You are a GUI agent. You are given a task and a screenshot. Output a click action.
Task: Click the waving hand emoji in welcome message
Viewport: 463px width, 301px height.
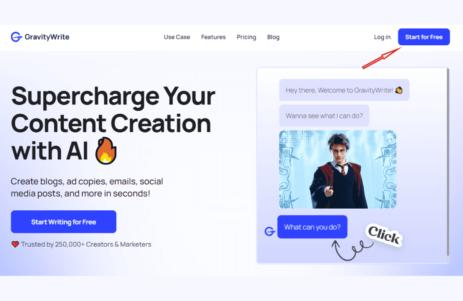[398, 90]
